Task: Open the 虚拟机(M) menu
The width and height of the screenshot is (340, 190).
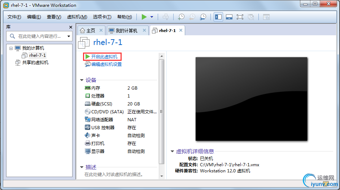Action: pos(77,17)
